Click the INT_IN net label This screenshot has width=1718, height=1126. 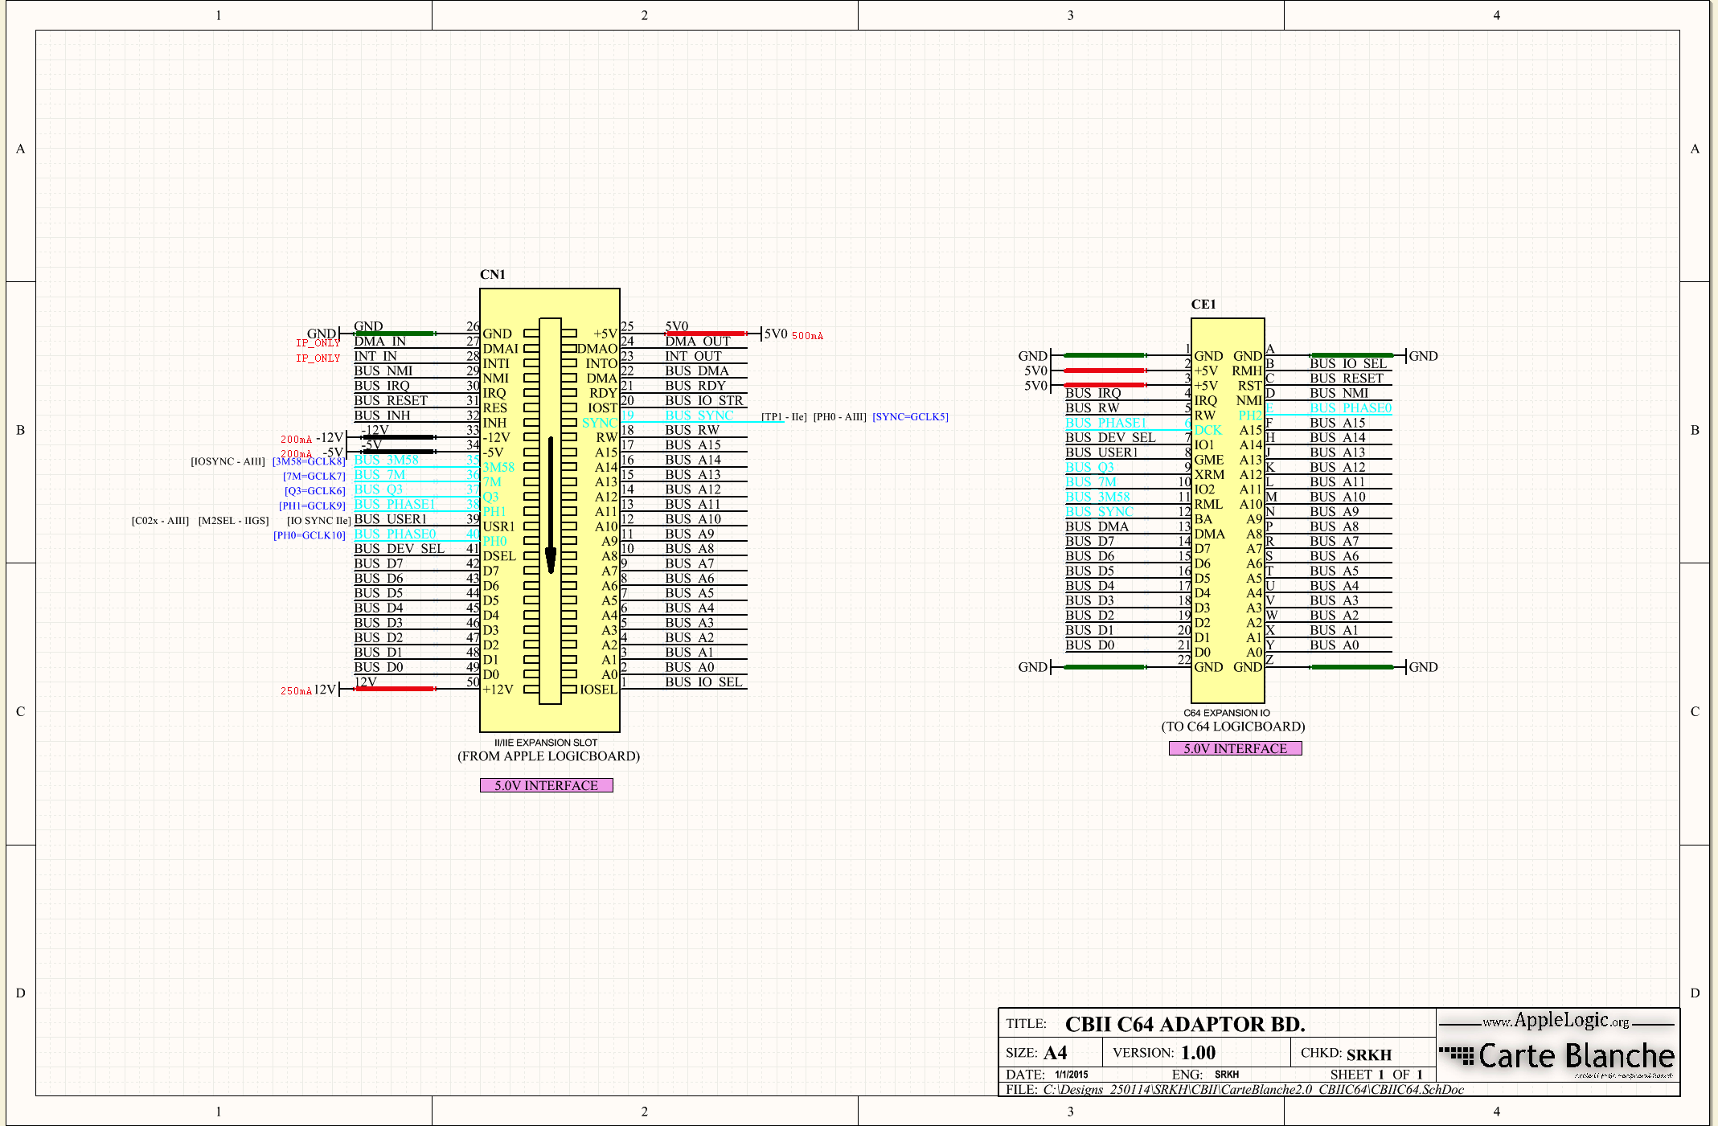pyautogui.click(x=375, y=356)
